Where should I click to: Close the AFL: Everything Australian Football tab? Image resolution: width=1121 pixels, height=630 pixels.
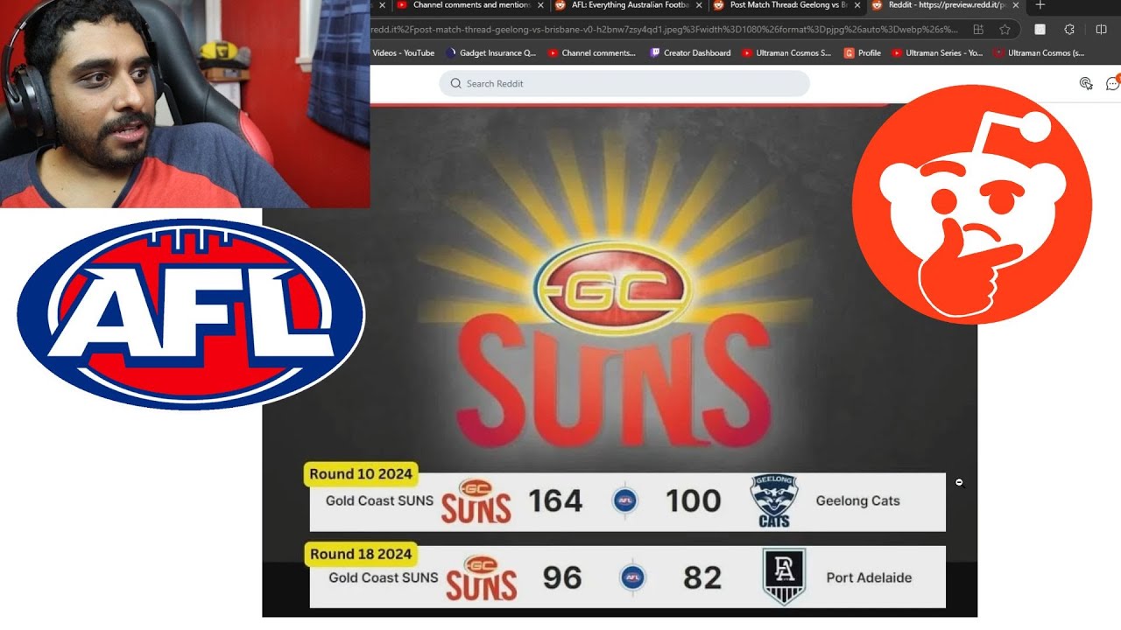(699, 5)
